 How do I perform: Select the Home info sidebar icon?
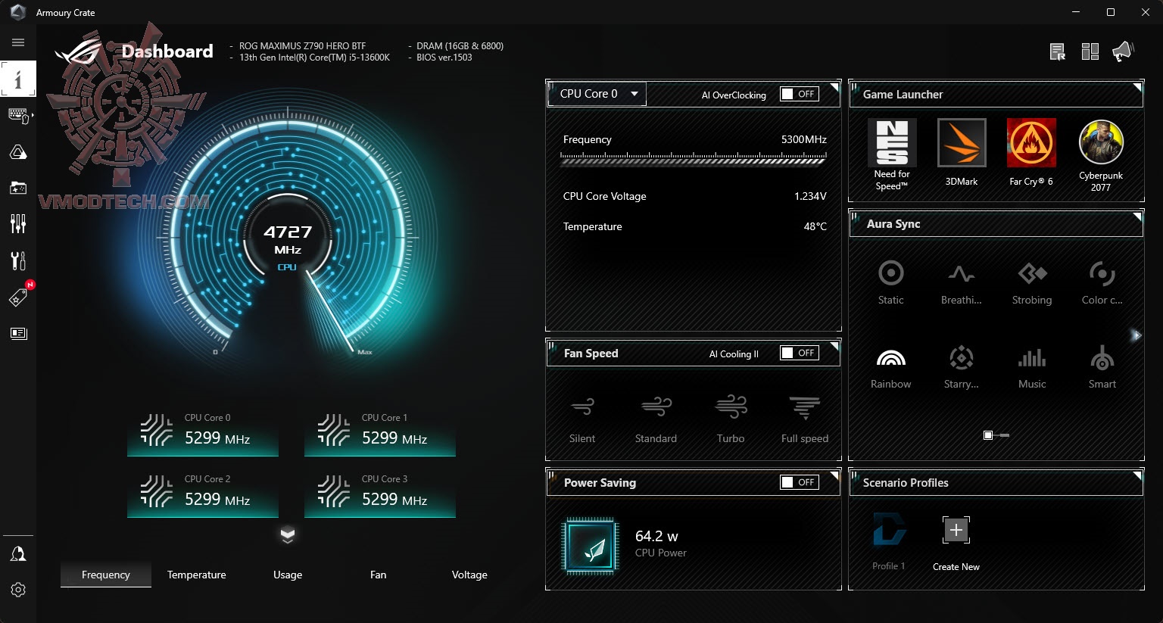18,79
